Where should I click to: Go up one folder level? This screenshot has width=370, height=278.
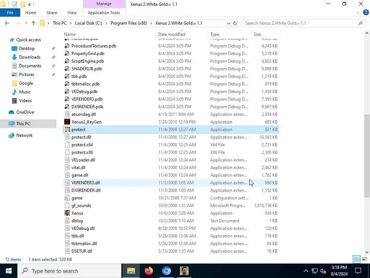pos(34,23)
